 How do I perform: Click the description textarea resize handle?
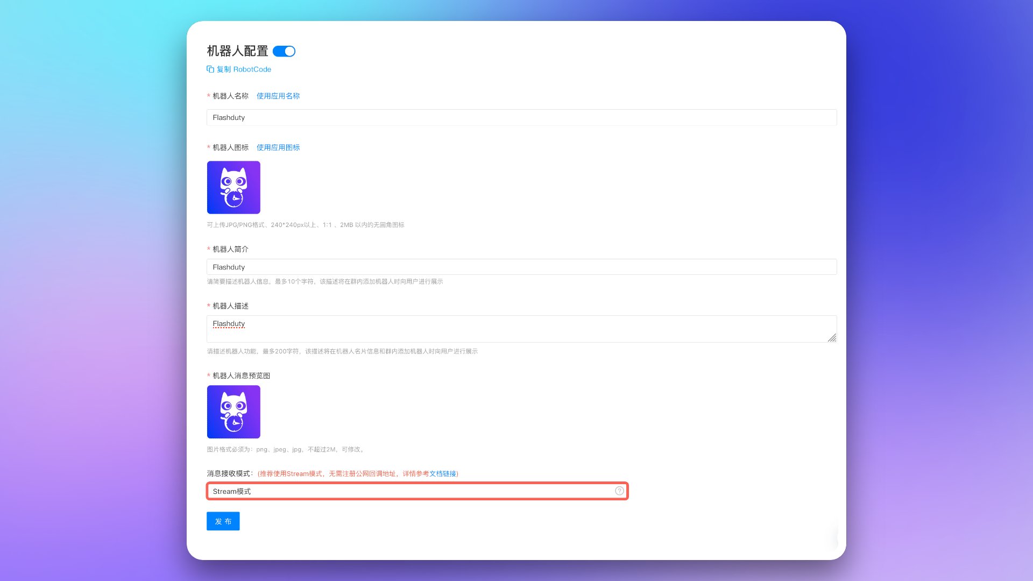point(832,337)
